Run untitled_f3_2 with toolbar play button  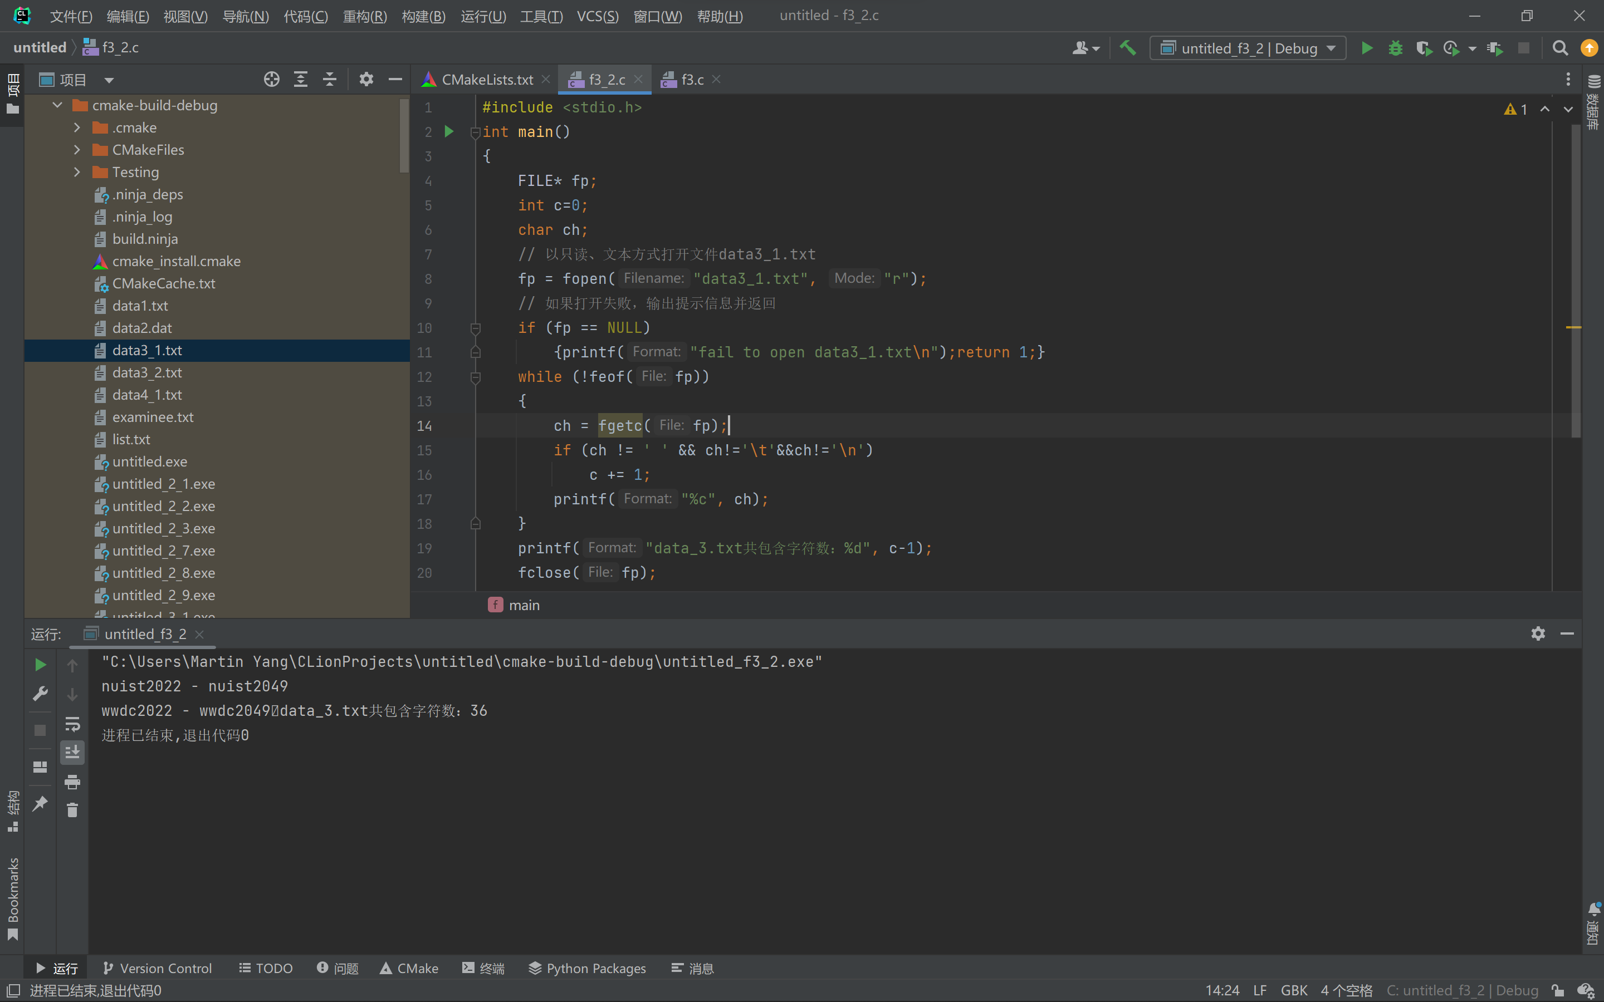pyautogui.click(x=1367, y=48)
